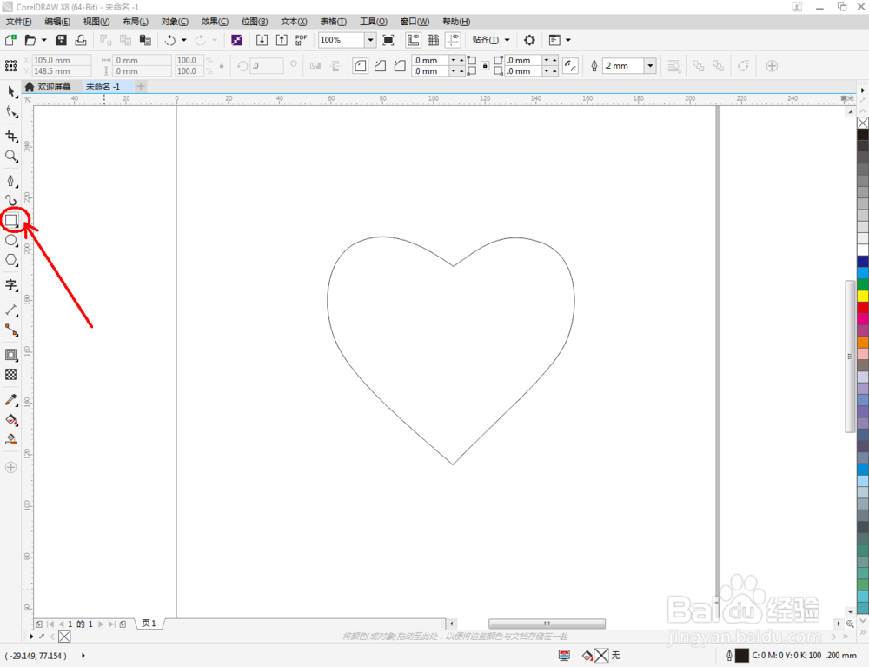This screenshot has height=667, width=869.
Task: Select the 页1 page tab
Action: [x=149, y=624]
